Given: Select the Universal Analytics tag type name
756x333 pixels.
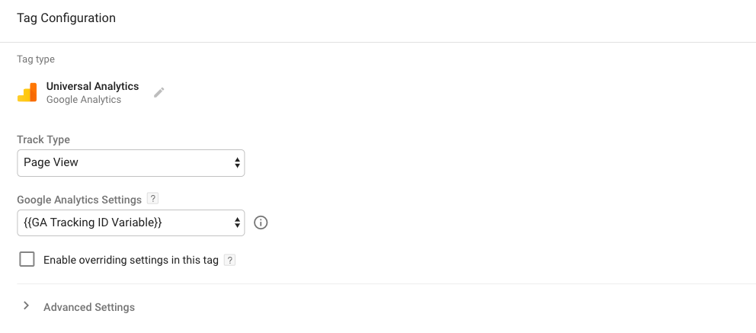Looking at the screenshot, I should point(92,86).
